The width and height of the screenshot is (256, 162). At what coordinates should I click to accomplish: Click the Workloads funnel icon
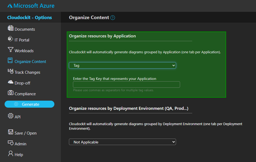pos(10,50)
